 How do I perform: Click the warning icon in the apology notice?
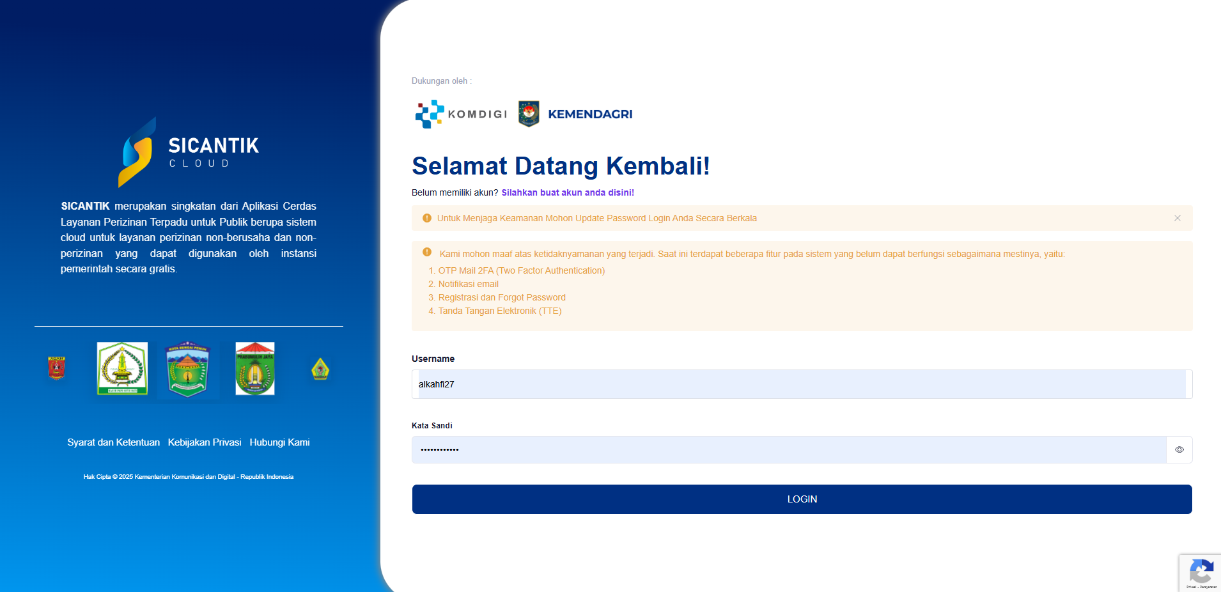tap(427, 252)
